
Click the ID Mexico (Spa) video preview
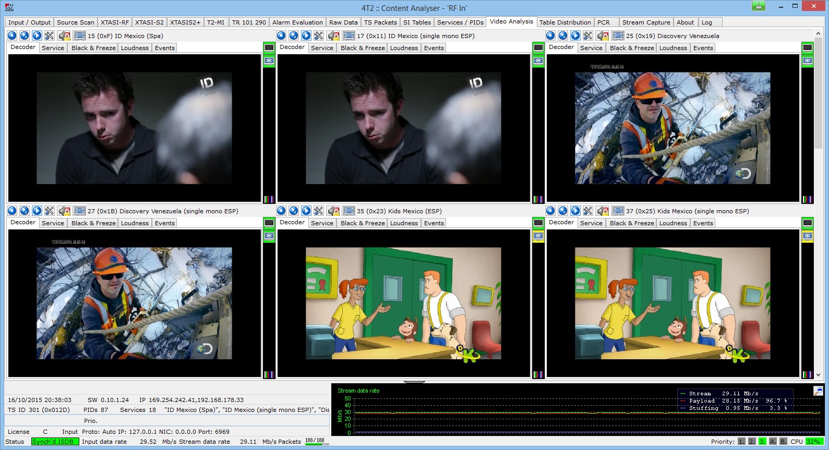134,128
